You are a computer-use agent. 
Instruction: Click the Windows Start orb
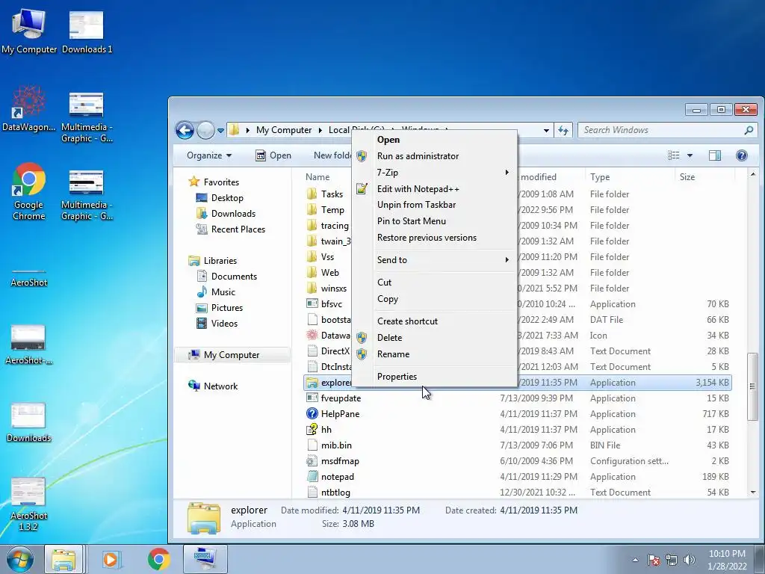(x=20, y=559)
